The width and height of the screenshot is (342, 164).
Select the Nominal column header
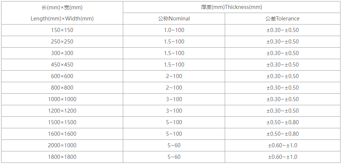tap(174, 19)
